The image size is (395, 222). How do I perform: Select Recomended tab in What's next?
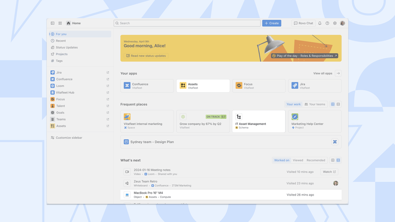[316, 160]
